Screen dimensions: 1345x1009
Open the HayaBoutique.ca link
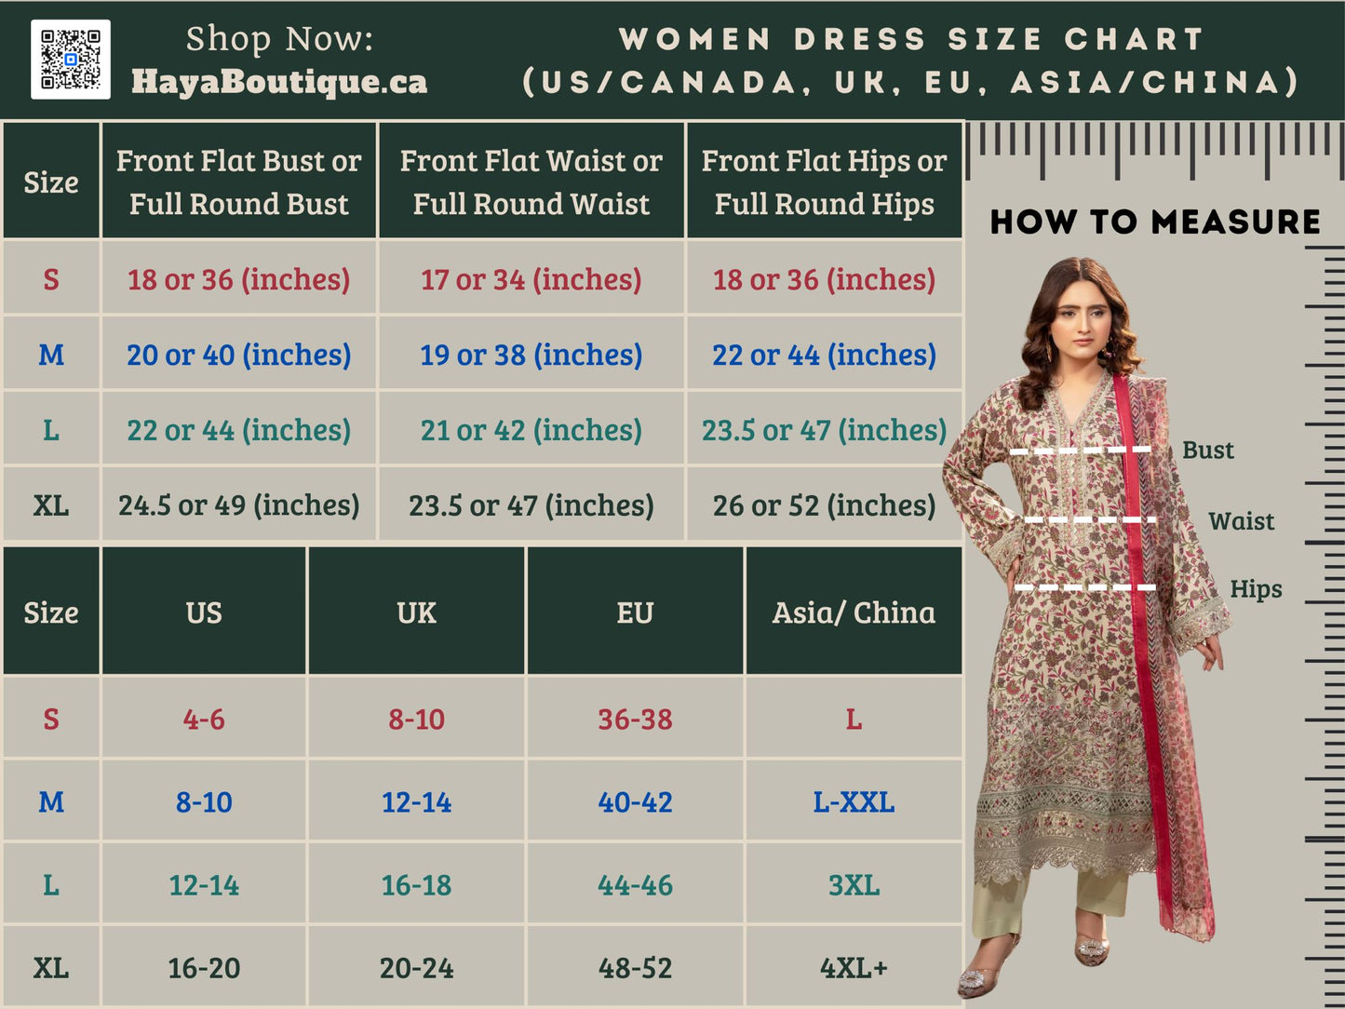(x=279, y=82)
